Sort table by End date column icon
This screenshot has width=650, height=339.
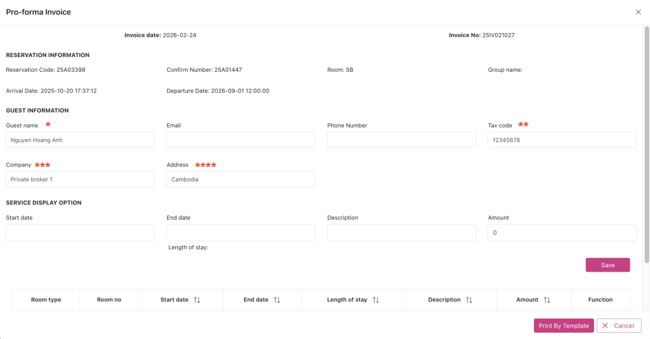pos(277,300)
